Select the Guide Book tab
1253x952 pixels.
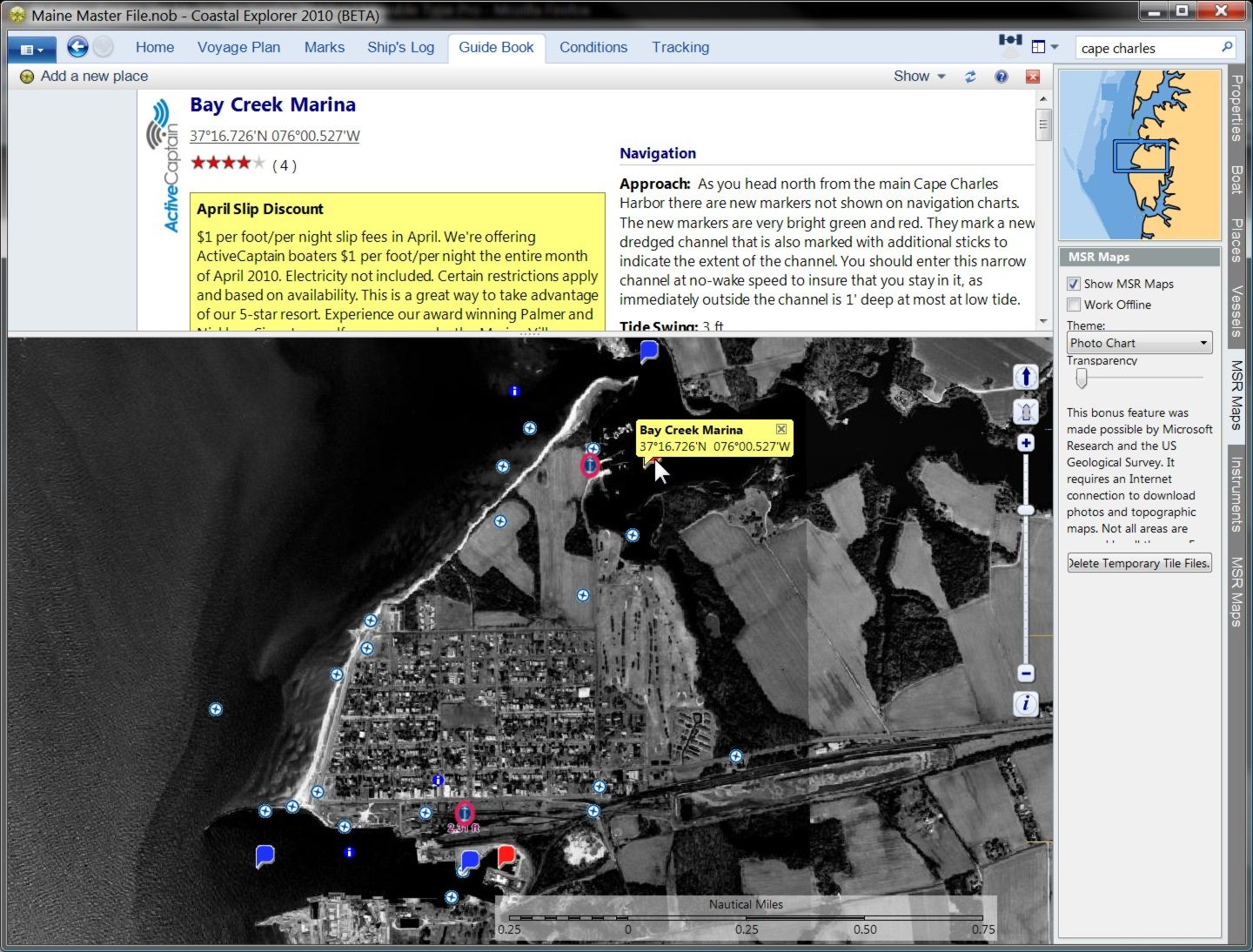(x=496, y=47)
